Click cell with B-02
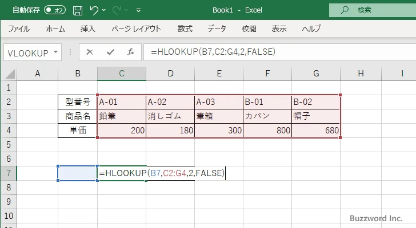Viewport: 416px width, 228px height. tap(316, 102)
